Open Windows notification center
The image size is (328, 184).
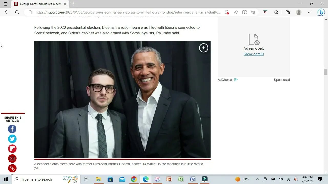[x=320, y=179]
